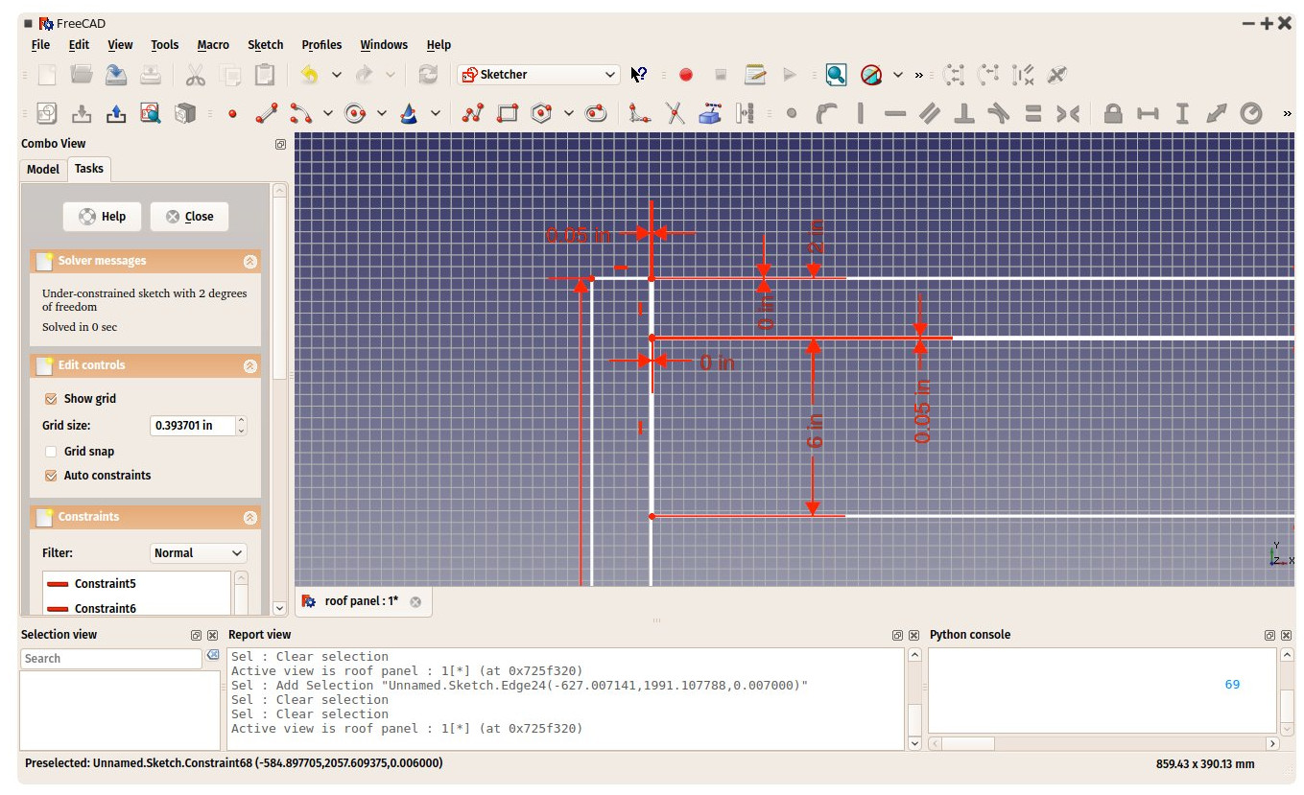Collapse the Constraints section
Viewport: 1304px width, 795px height.
point(250,517)
